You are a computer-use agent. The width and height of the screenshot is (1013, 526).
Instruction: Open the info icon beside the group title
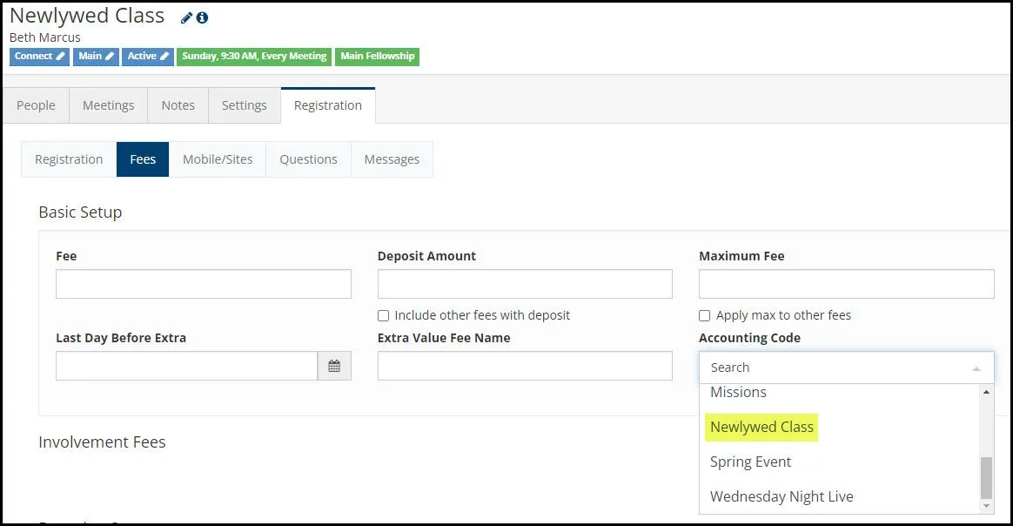click(x=203, y=17)
